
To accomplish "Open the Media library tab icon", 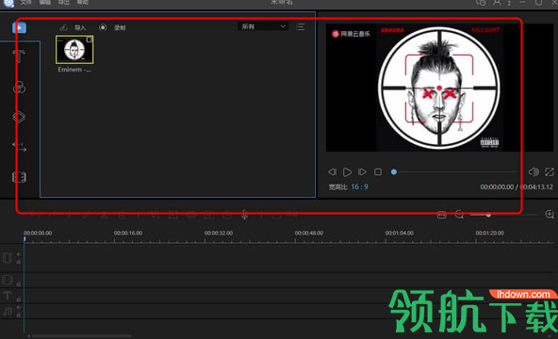I will coord(19,27).
